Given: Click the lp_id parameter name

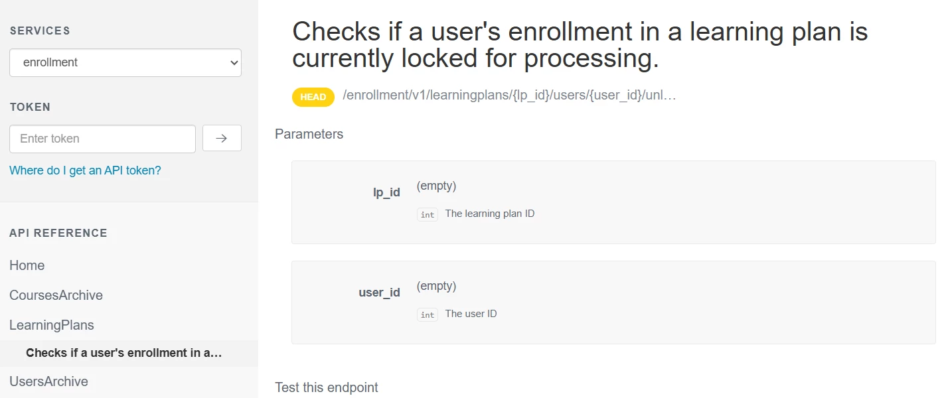Looking at the screenshot, I should 386,193.
